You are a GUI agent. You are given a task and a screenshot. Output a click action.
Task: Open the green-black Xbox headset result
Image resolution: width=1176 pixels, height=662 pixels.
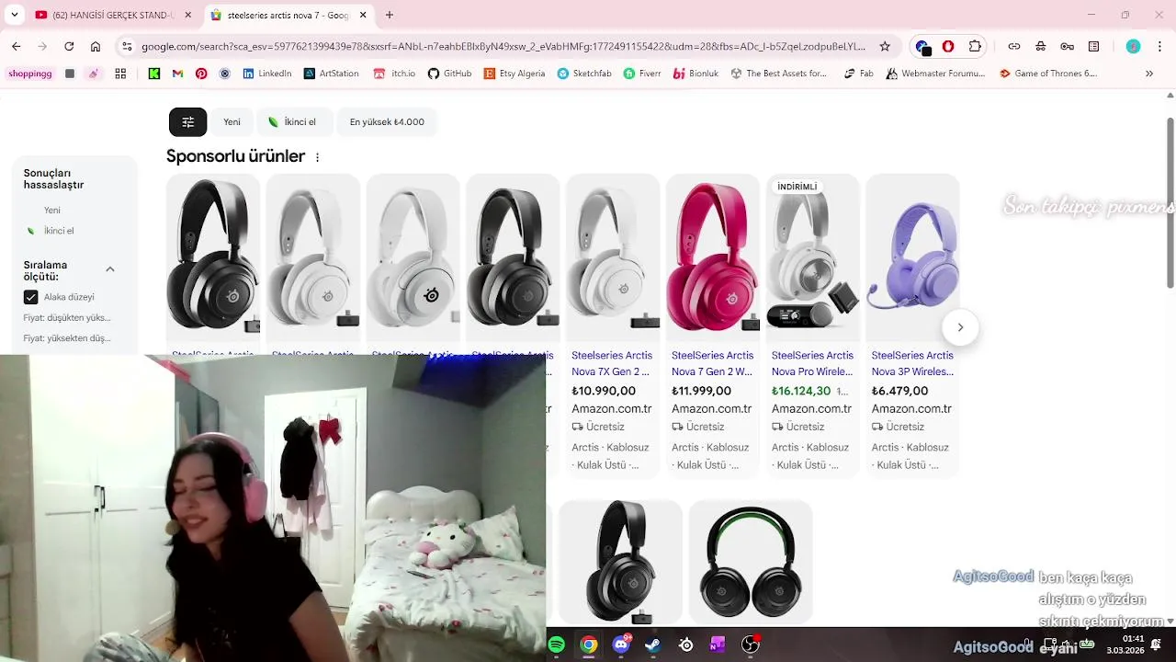pyautogui.click(x=751, y=562)
